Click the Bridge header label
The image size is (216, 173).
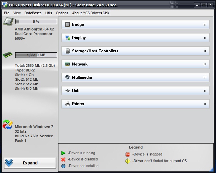pos(78,24)
